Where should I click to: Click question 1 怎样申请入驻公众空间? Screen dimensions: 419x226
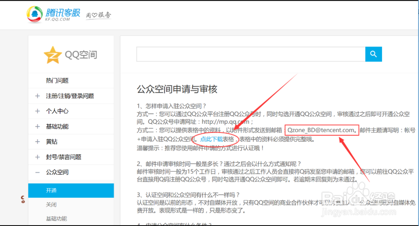[171, 106]
